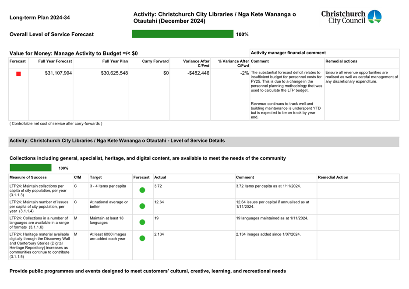Click the Level of Service Details grey banner
The height and width of the screenshot is (289, 409).
204,141
